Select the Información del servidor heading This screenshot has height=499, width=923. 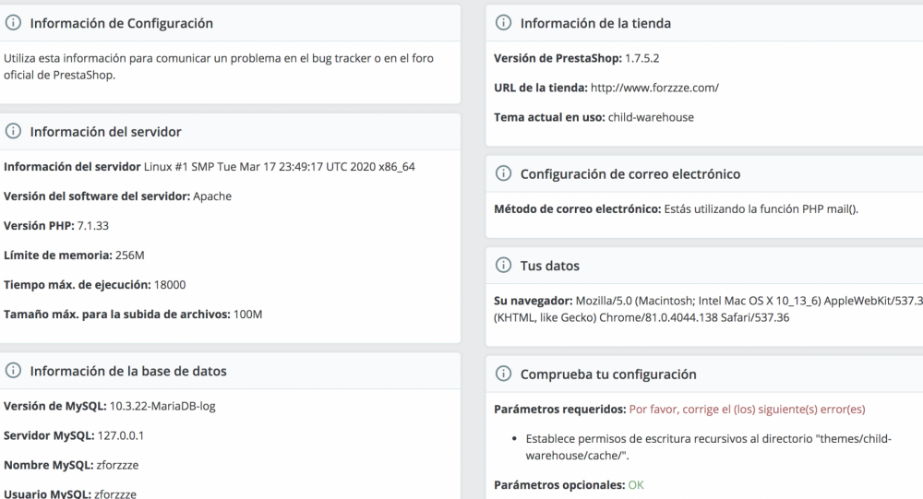[x=105, y=131]
